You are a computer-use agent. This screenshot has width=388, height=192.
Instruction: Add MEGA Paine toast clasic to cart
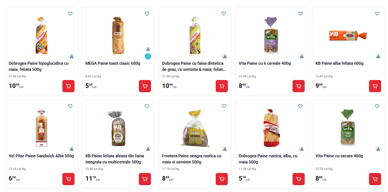(145, 86)
